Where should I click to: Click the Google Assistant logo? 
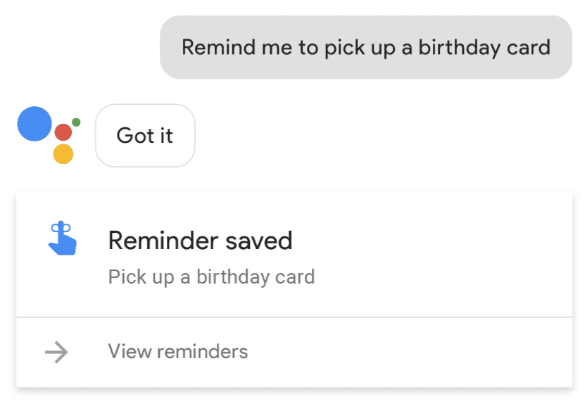[49, 135]
